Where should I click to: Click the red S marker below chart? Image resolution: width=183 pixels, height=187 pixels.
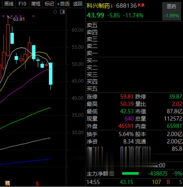[x=37, y=184]
